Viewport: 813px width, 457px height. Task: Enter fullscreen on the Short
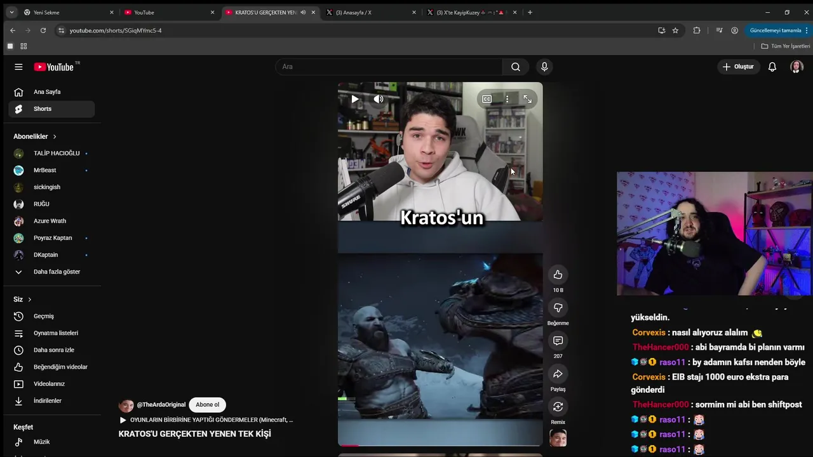(x=527, y=99)
